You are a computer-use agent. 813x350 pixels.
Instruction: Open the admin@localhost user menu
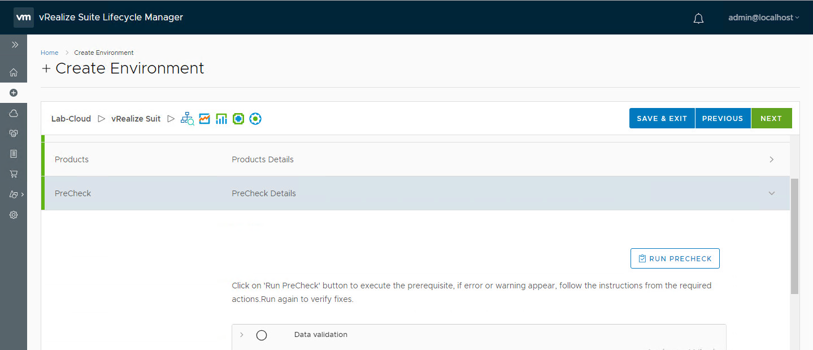[763, 18]
